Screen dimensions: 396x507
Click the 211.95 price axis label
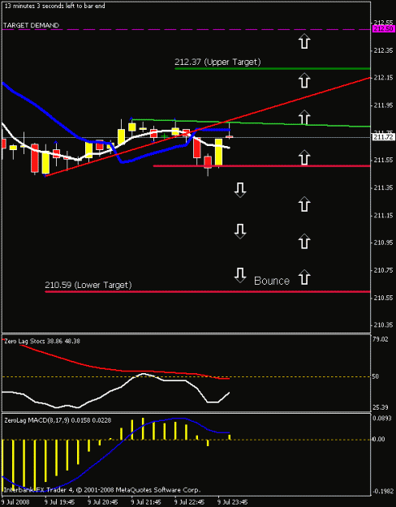coord(383,105)
